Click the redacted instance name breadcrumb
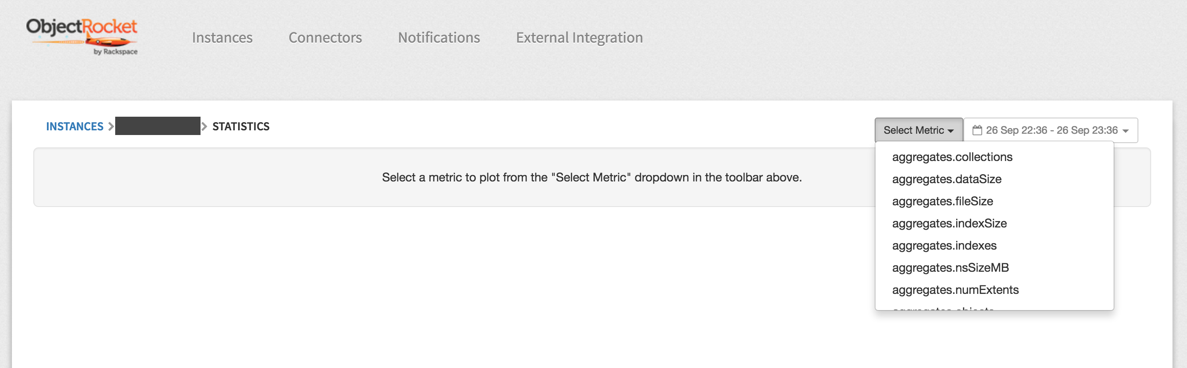The width and height of the screenshot is (1187, 368). click(x=157, y=126)
